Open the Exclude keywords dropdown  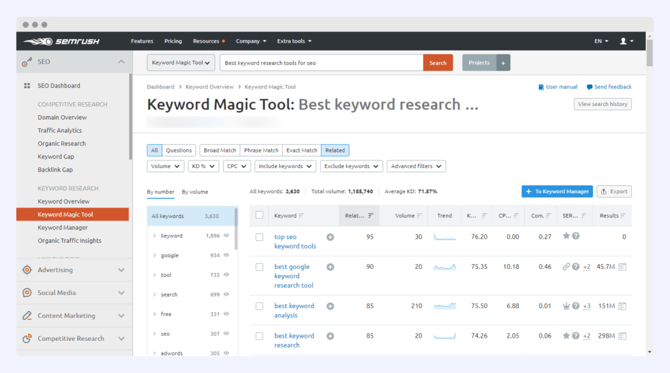tap(351, 166)
